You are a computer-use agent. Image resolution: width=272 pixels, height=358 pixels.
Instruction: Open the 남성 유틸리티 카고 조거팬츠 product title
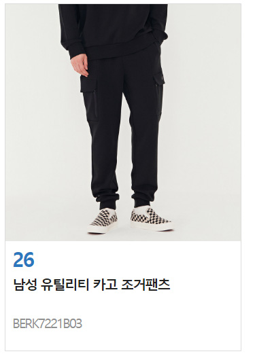pos(92,285)
